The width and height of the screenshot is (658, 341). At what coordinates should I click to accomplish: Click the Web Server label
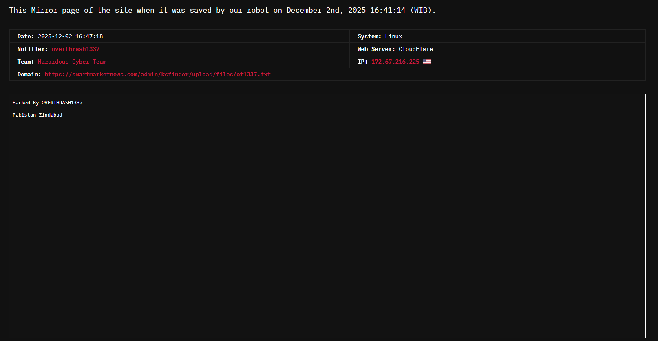[376, 49]
